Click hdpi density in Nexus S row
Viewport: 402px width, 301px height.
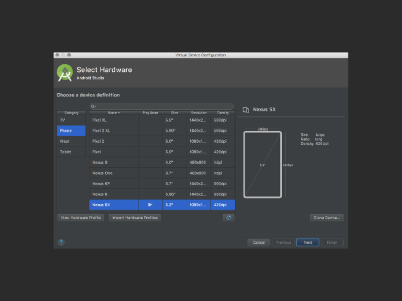[223, 162]
